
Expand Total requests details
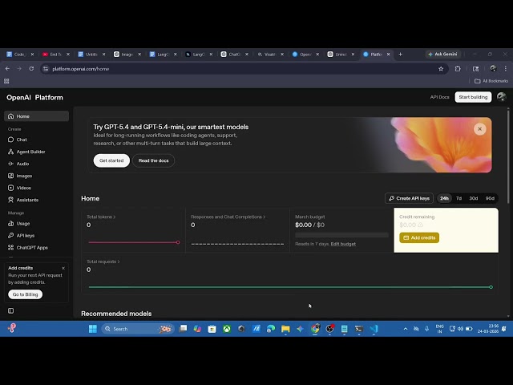click(103, 261)
